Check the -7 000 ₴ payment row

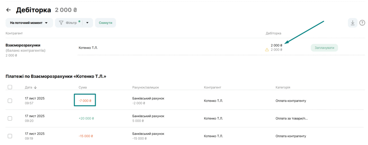[10, 100]
